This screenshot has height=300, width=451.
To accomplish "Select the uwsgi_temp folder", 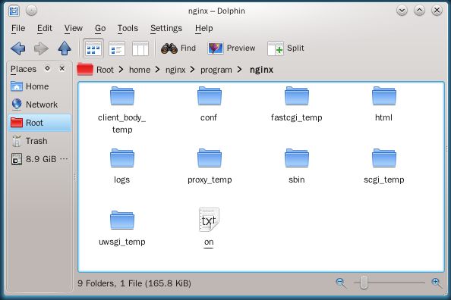I will point(122,228).
